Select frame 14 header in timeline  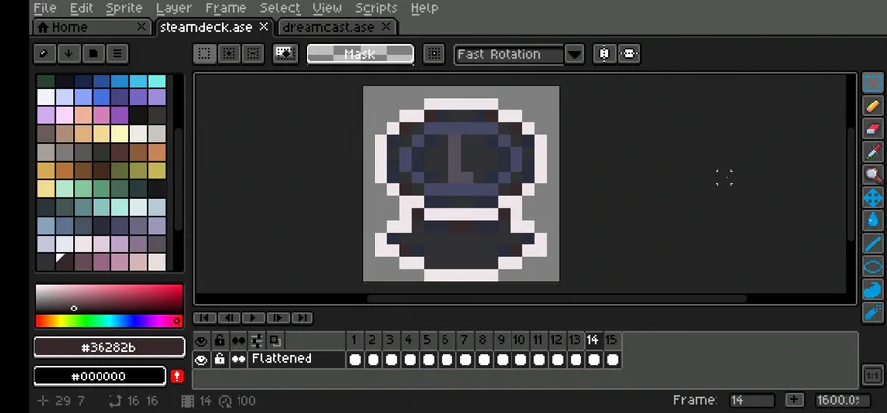[x=593, y=340]
